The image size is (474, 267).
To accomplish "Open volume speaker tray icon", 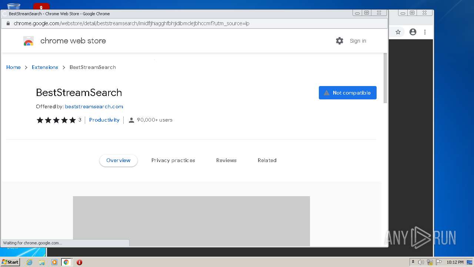I will click(421, 262).
